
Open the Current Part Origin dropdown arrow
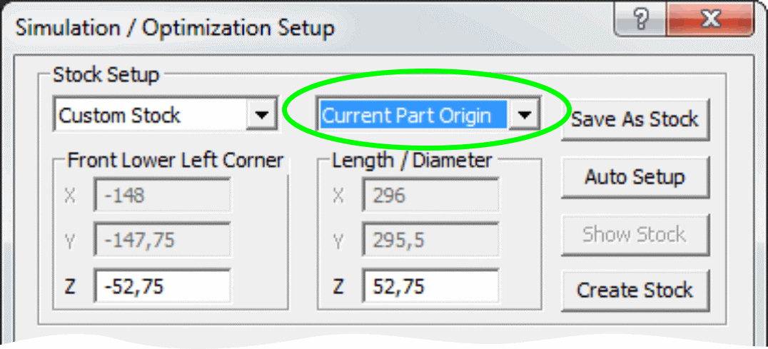(525, 116)
